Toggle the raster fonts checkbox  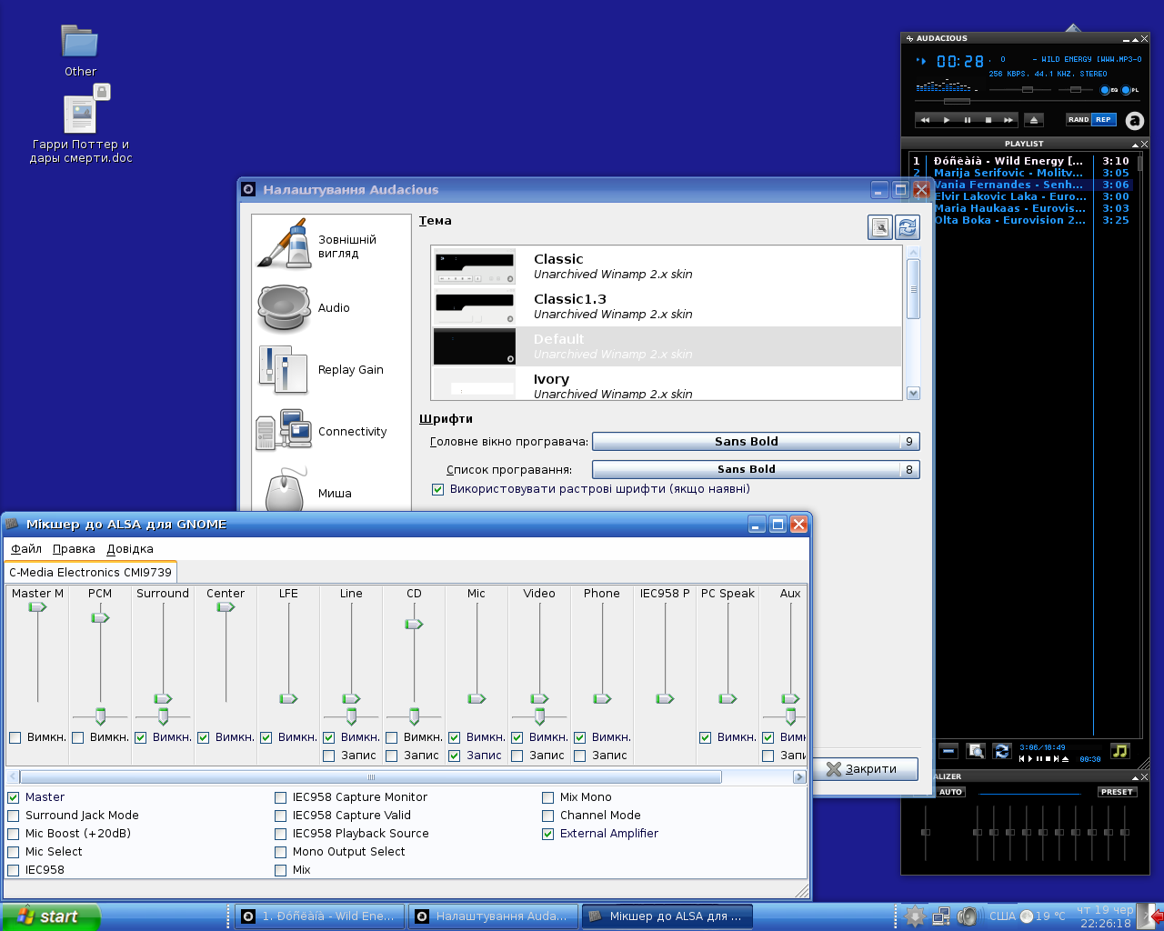click(x=437, y=489)
